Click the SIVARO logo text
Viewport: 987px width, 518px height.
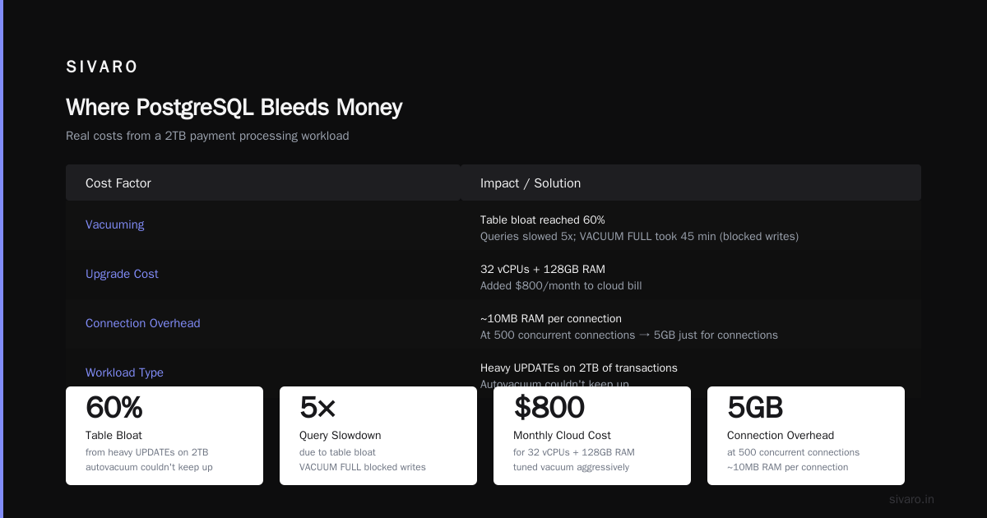pyautogui.click(x=102, y=67)
